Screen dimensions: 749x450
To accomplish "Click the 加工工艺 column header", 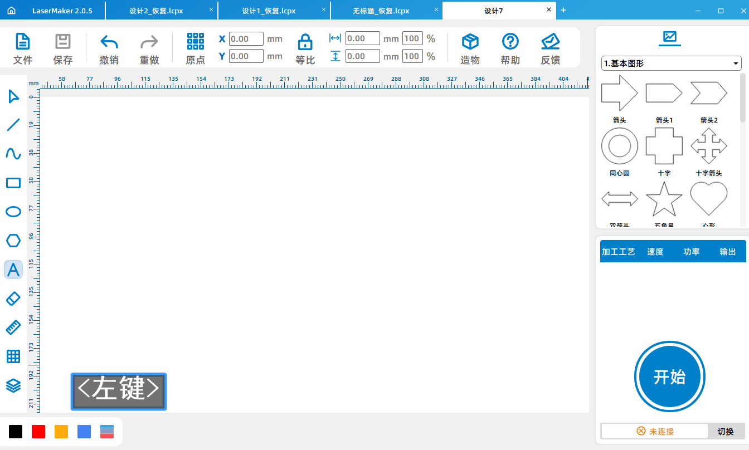I will (x=619, y=252).
